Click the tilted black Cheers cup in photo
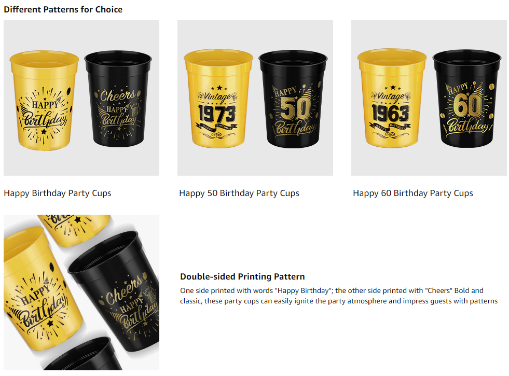 117,290
